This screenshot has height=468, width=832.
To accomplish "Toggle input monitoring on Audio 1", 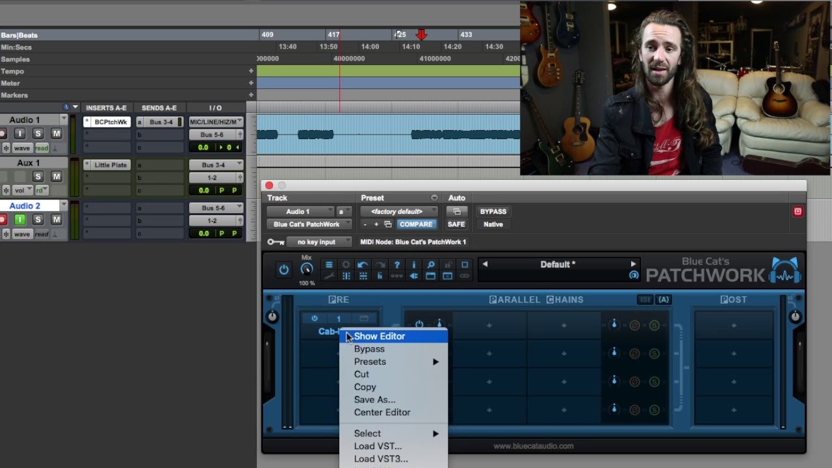I will pos(19,133).
